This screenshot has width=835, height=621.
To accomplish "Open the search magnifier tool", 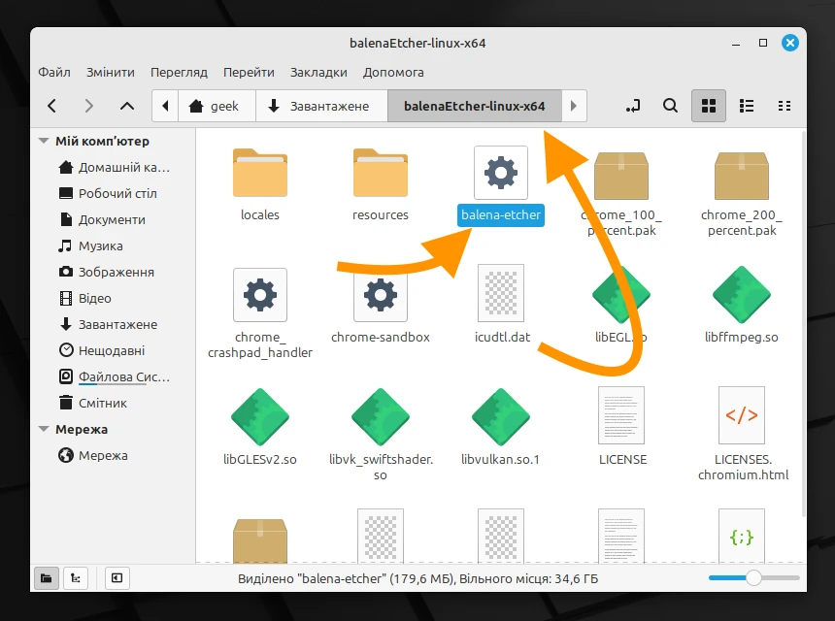I will pos(671,106).
